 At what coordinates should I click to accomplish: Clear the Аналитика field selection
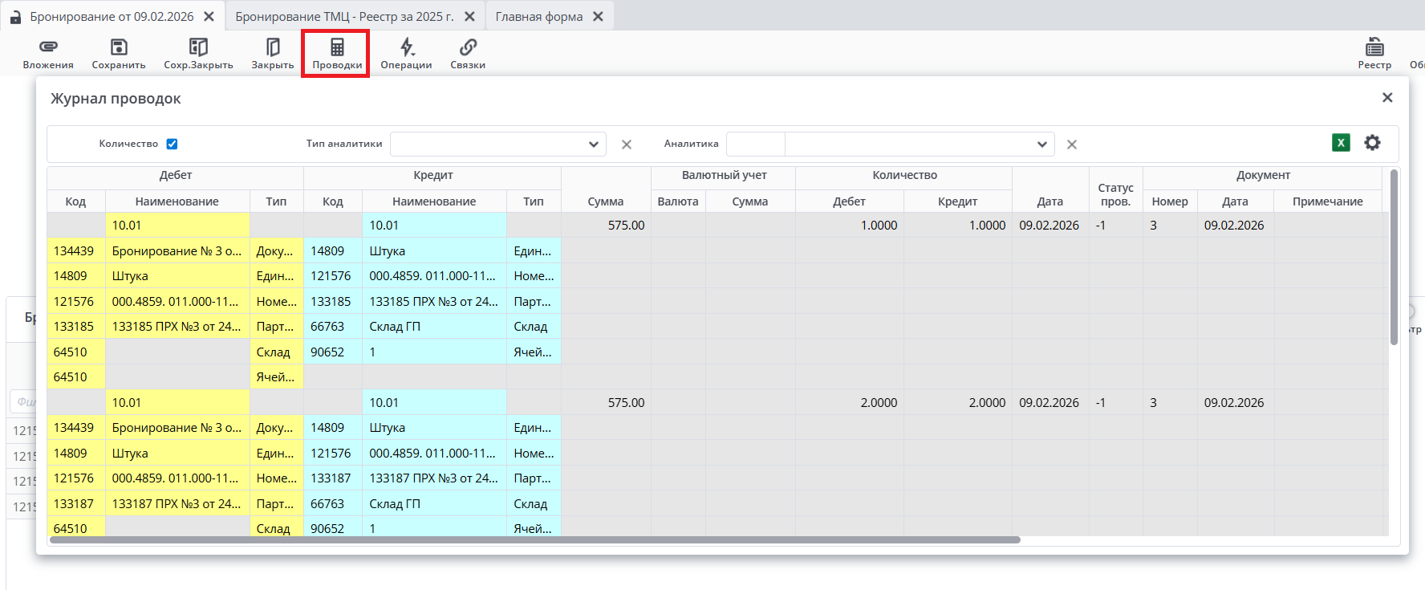(1072, 144)
